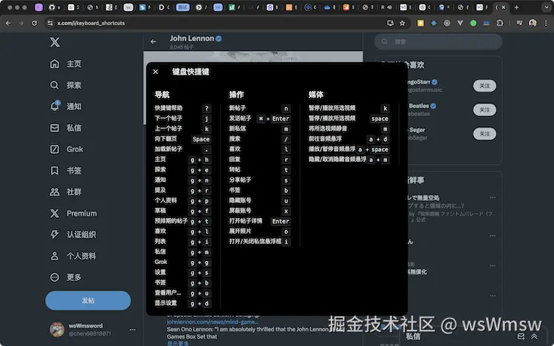Click the 打开帖子详情 shortcut row
Image resolution: width=554 pixels, height=346 pixels.
260,221
